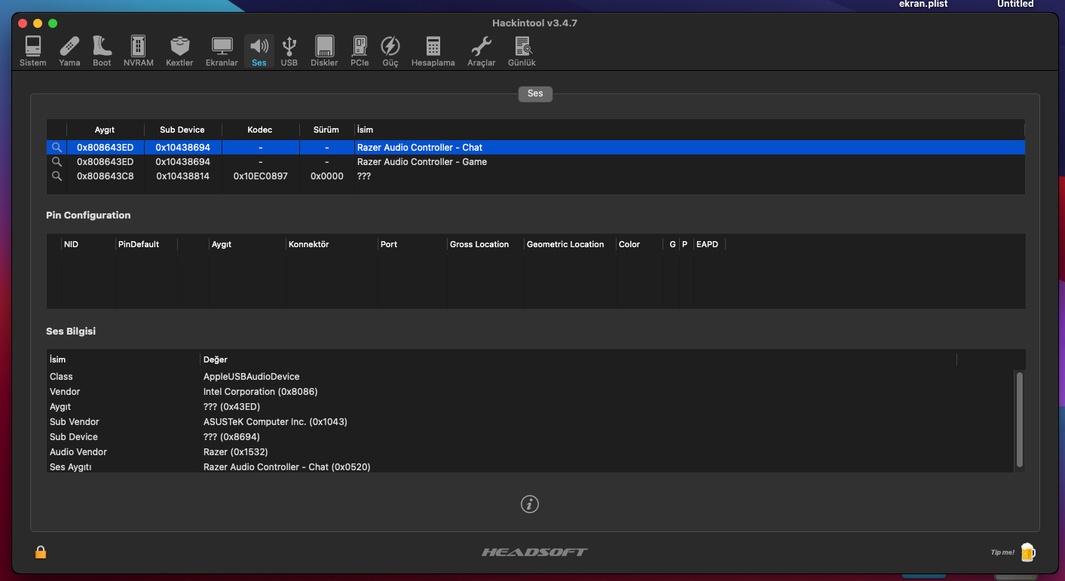
Task: Click the Konnektör column header
Action: click(x=309, y=244)
